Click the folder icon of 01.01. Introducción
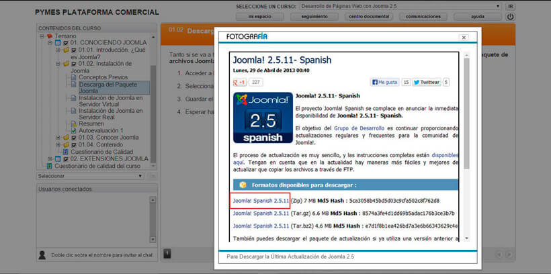 (66, 50)
